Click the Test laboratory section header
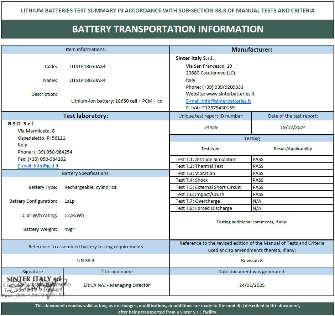 point(85,116)
